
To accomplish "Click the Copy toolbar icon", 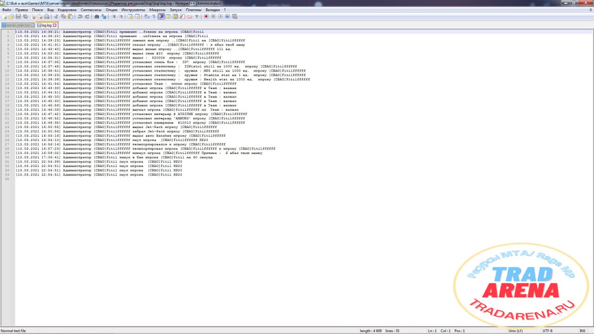I will [x=63, y=16].
